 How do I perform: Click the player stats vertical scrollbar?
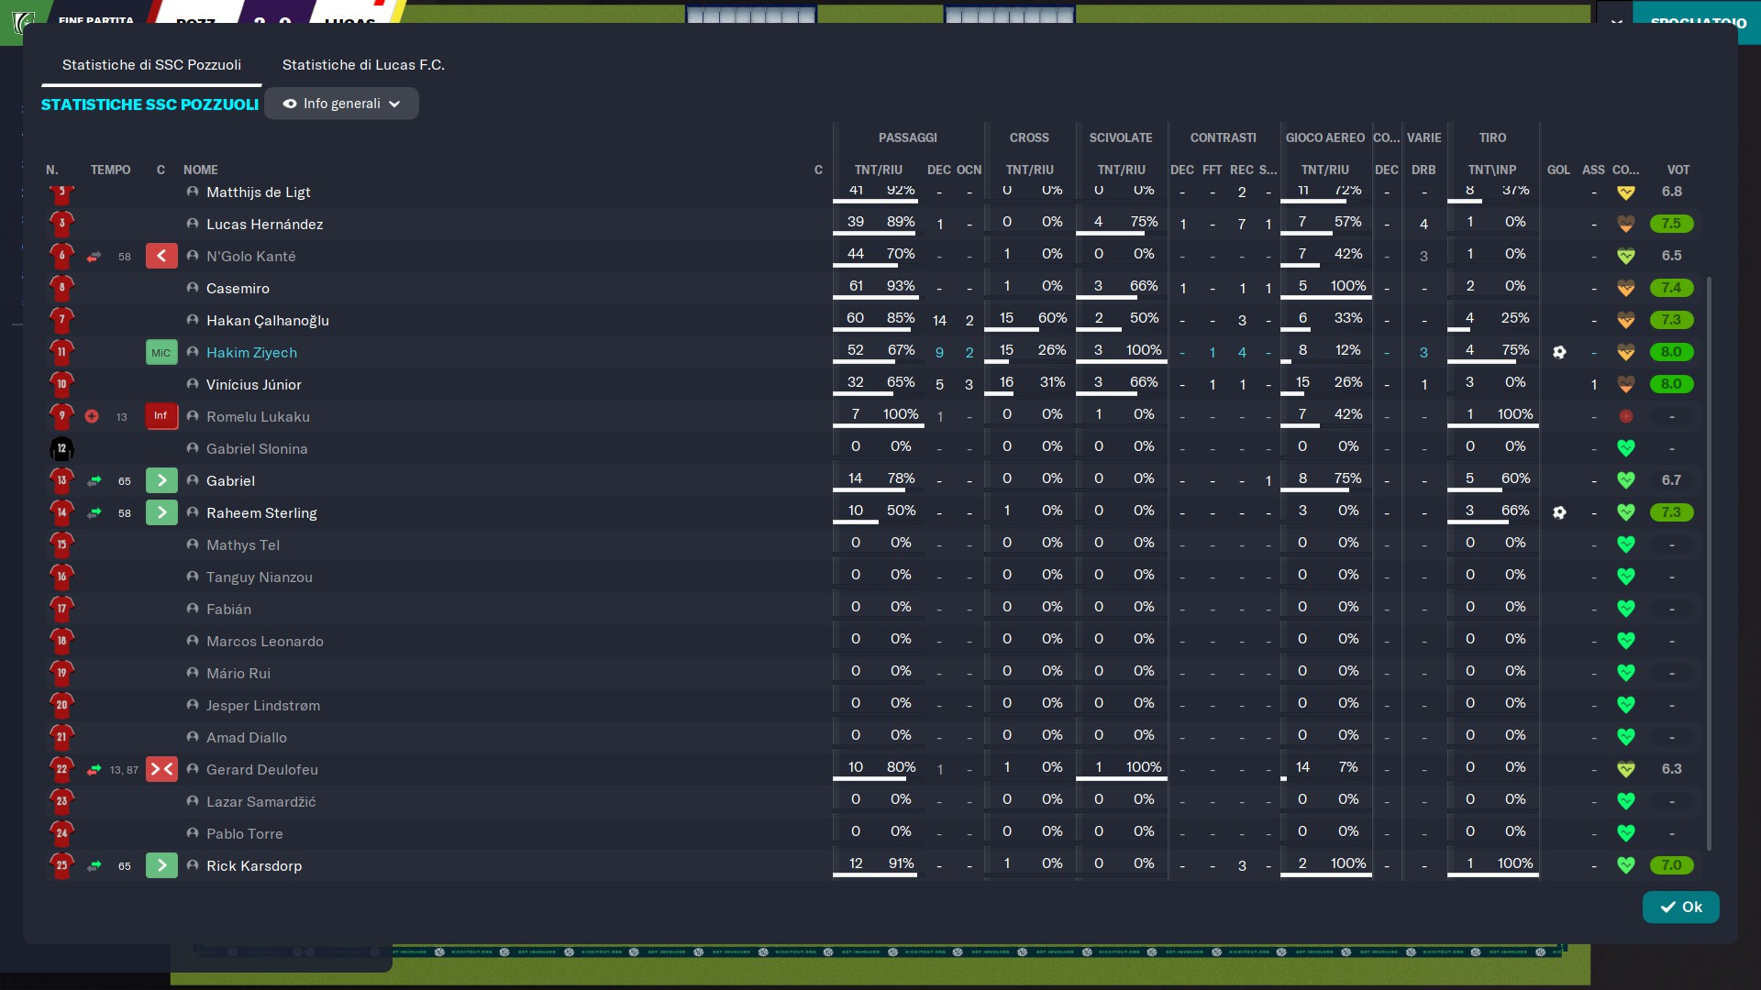[1708, 563]
